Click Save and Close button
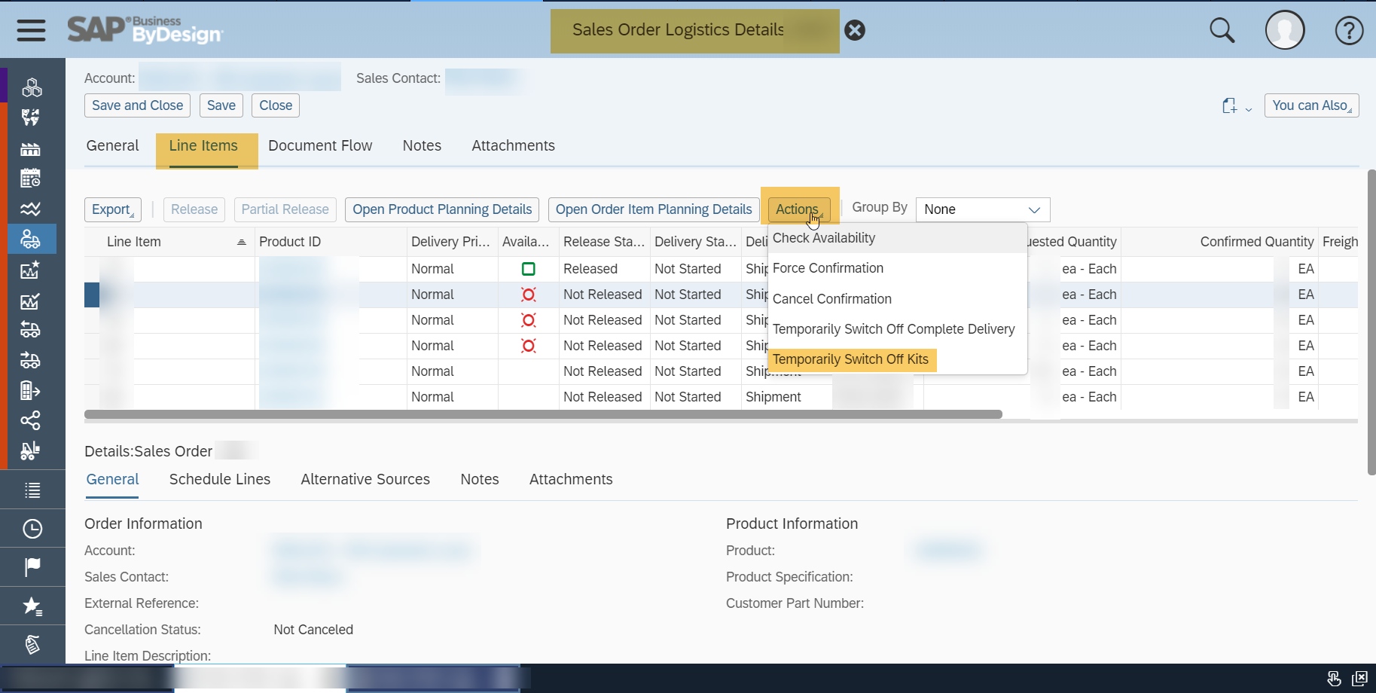 click(137, 105)
